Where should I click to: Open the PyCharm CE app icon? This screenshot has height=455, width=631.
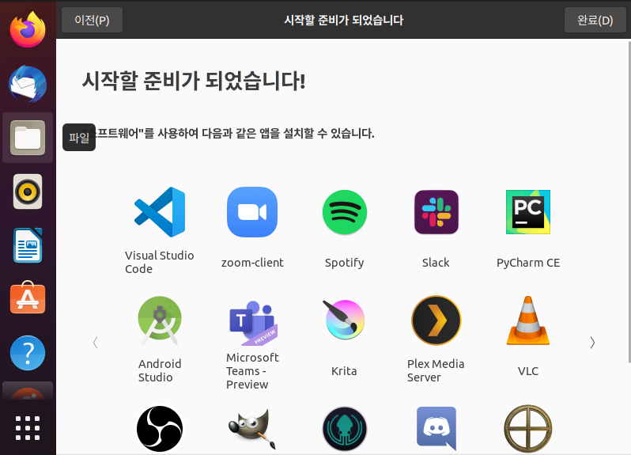pyautogui.click(x=528, y=212)
